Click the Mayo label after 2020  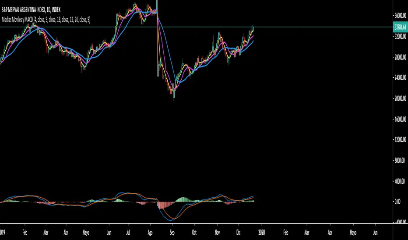click(353, 233)
